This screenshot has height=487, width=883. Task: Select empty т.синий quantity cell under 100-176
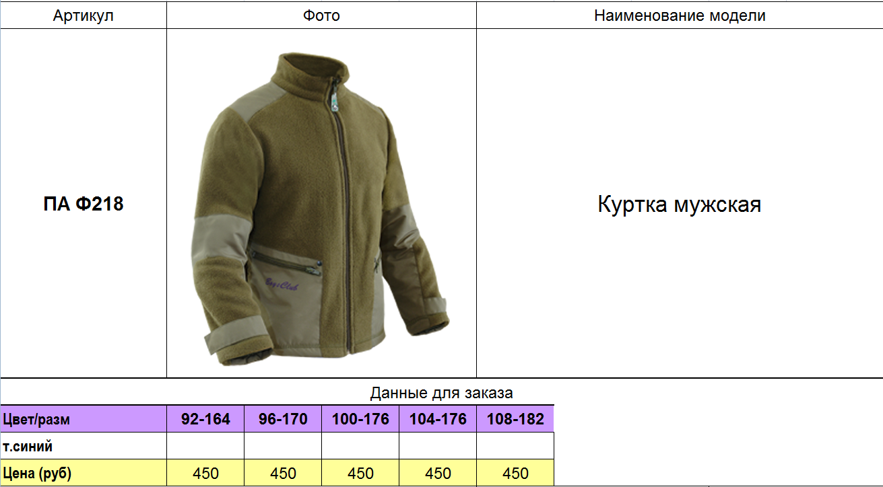[x=360, y=446]
